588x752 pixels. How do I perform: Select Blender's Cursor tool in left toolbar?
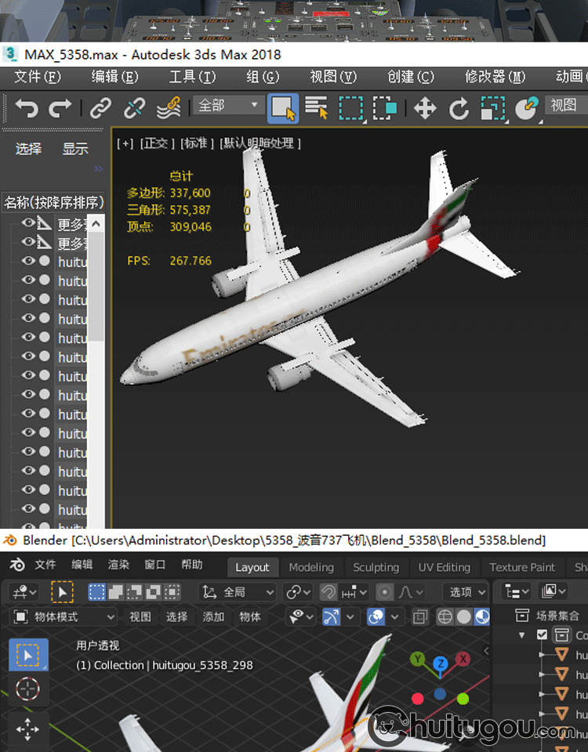pos(27,689)
